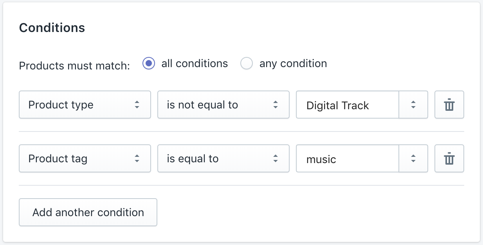Click the up-down arrows beside music

[413, 158]
